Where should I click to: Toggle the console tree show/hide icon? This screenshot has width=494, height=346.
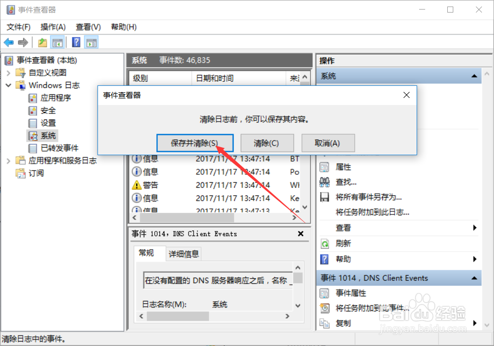tap(58, 42)
